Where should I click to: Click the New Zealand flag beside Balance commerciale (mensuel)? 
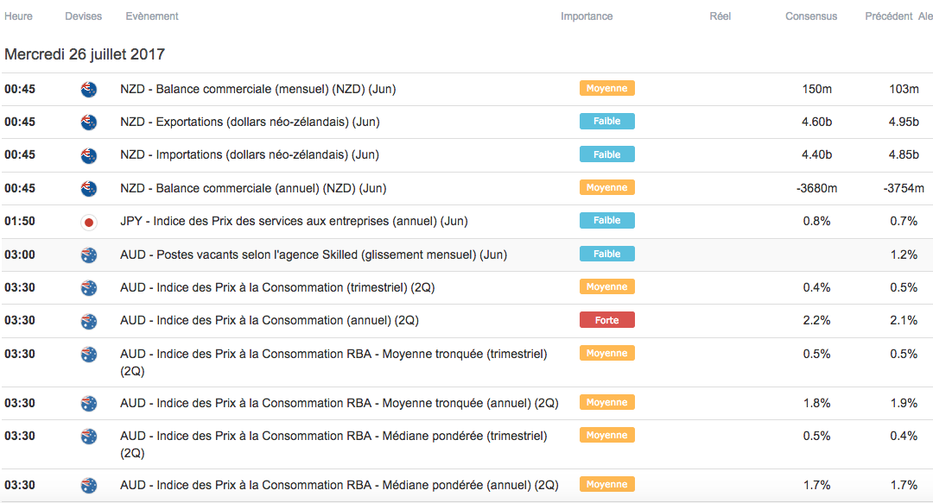pyautogui.click(x=88, y=89)
